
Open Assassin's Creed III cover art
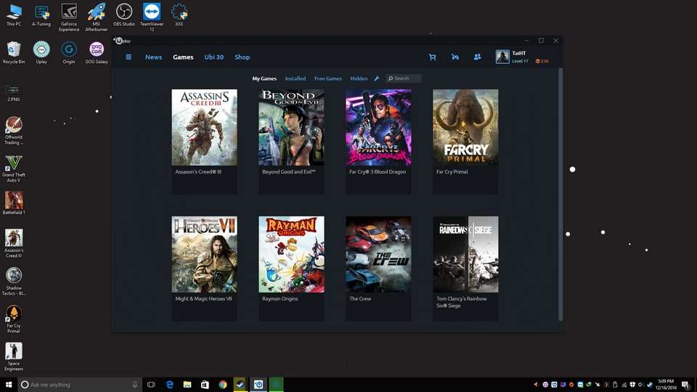click(x=205, y=128)
